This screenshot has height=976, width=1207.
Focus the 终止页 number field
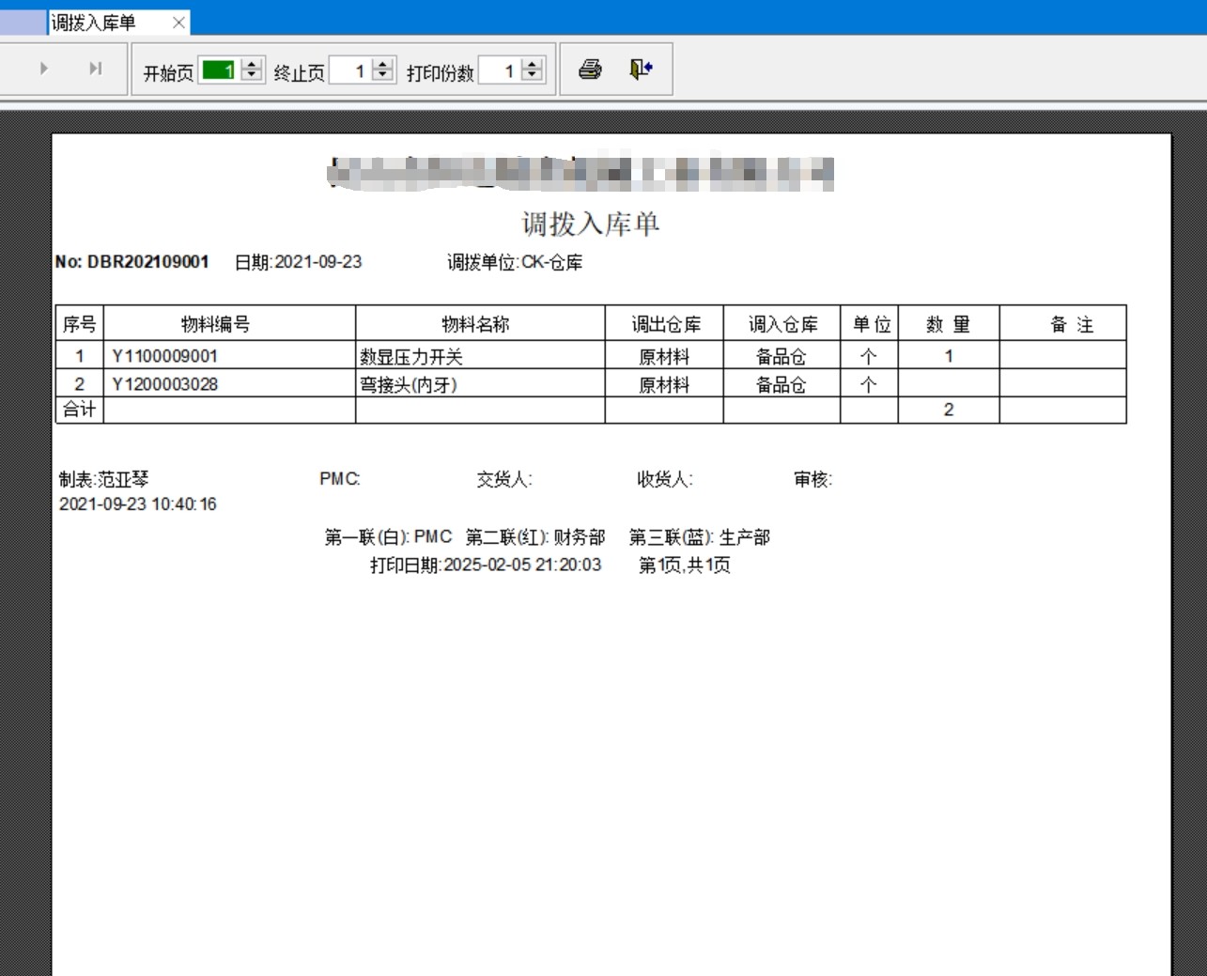(349, 71)
